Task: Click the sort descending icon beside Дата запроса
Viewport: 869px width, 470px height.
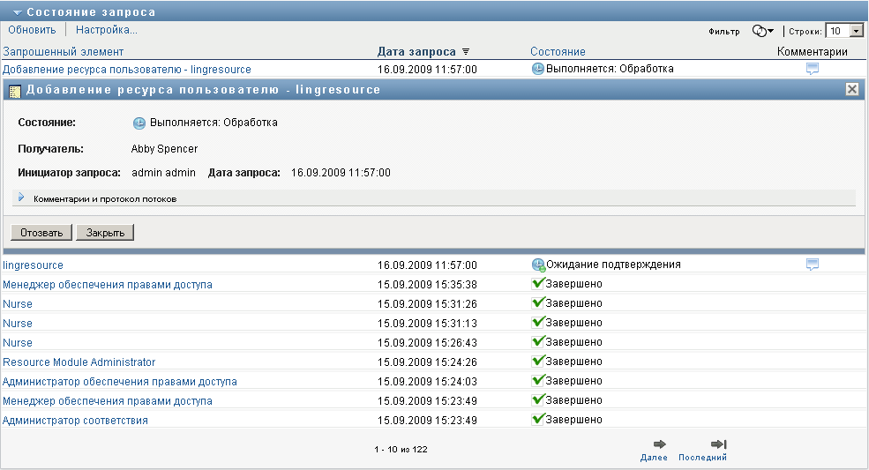Action: 466,51
